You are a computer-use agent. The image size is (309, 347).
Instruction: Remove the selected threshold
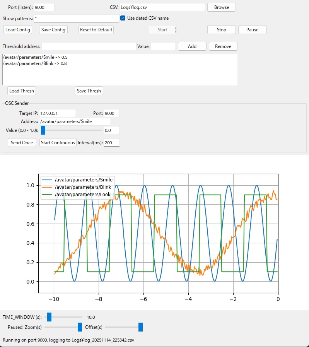click(x=223, y=46)
